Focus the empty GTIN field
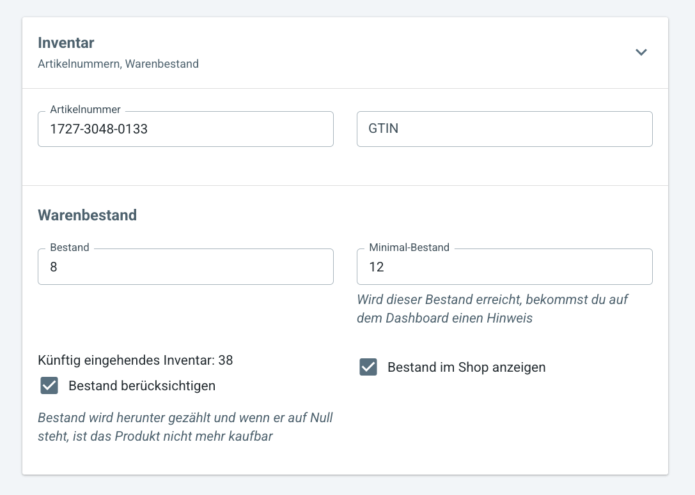Screen dimensions: 695x495 tap(504, 129)
